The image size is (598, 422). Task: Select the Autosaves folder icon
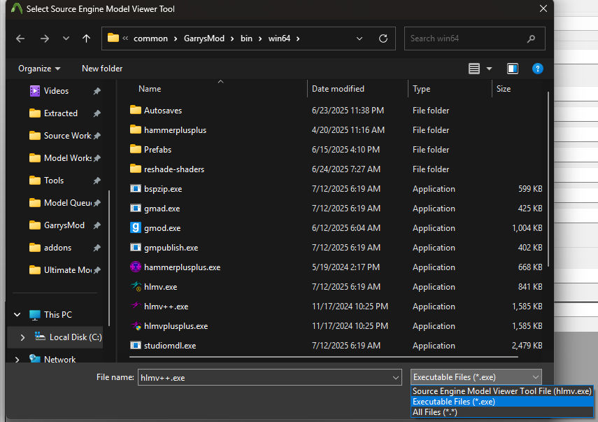pyautogui.click(x=136, y=111)
